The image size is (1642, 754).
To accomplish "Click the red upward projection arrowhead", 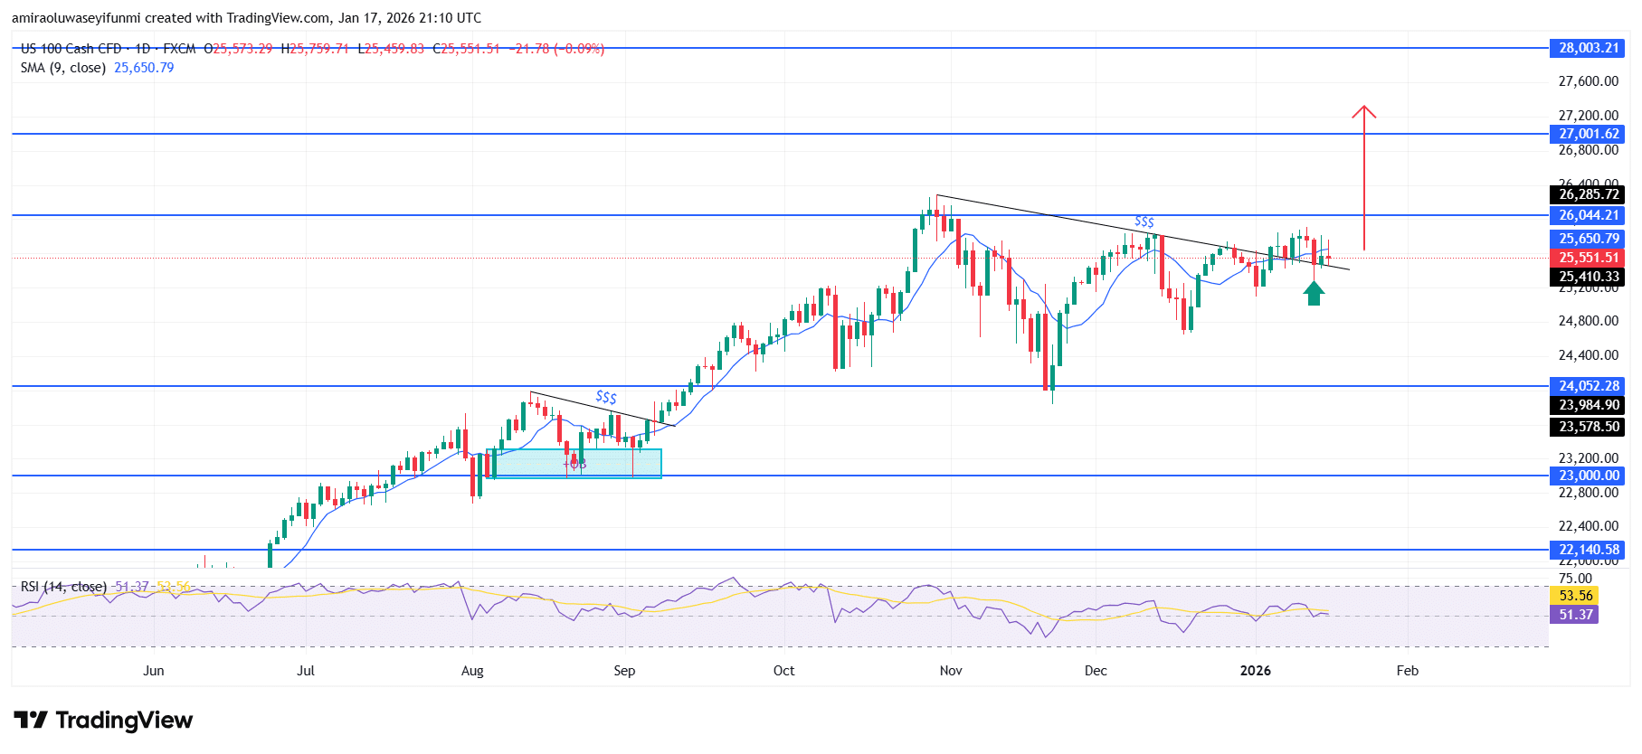I will pyautogui.click(x=1363, y=112).
